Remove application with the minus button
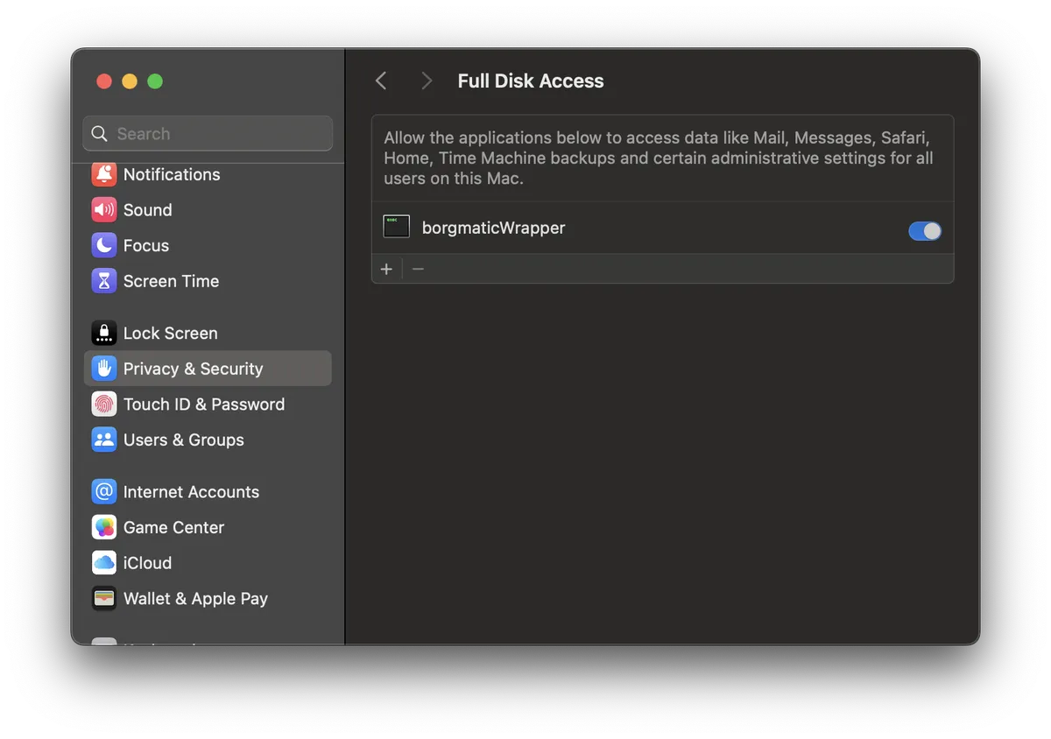Screen dimensions: 1051x739 [418, 269]
